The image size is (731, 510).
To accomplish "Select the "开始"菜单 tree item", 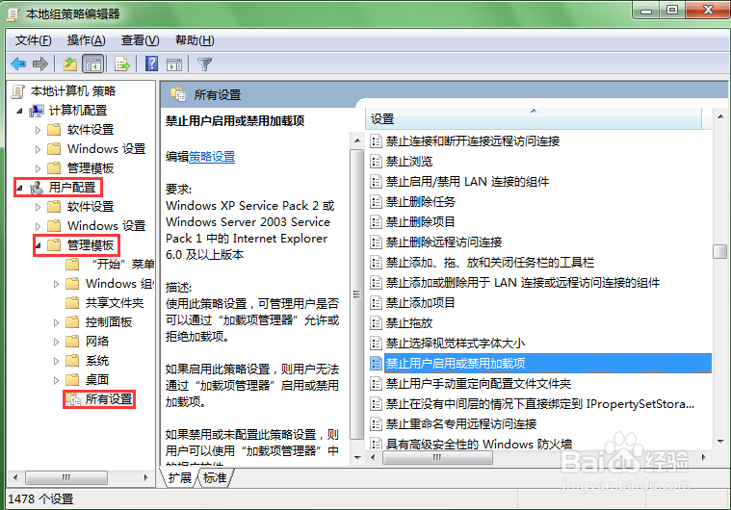I will (123, 265).
